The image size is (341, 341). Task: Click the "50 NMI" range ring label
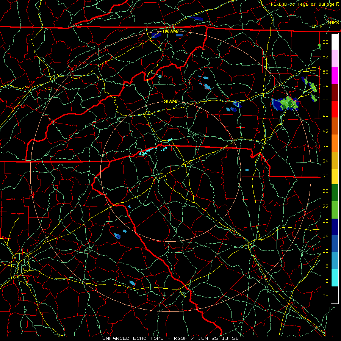(x=170, y=101)
